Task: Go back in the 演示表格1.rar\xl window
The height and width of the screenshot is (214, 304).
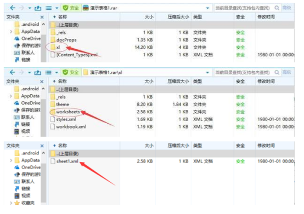Action: (x=13, y=72)
